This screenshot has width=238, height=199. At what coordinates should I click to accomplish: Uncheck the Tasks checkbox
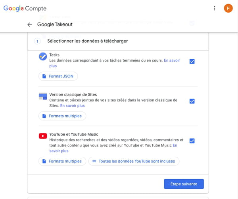point(192,61)
